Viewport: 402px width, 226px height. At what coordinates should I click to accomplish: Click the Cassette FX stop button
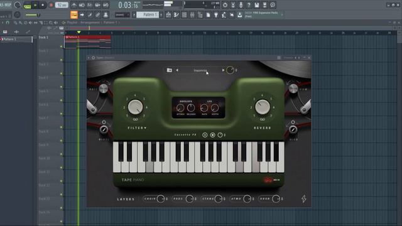click(x=212, y=135)
